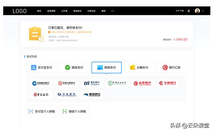This screenshot has width=213, height=132.
Task: Open 支付宝个人转账 scan transfer option
Action: tap(42, 111)
